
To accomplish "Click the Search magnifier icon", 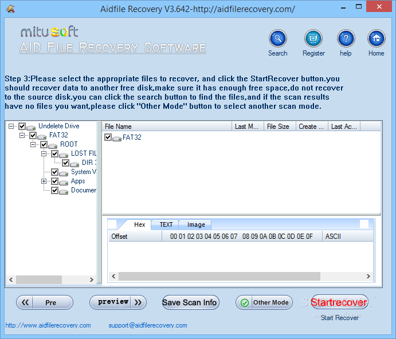I will 278,38.
